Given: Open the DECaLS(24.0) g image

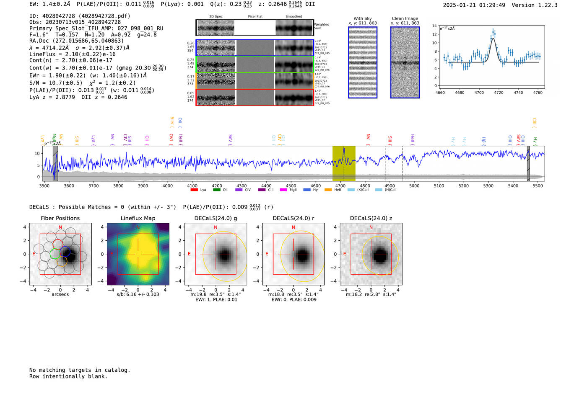Looking at the screenshot, I should 216,254.
